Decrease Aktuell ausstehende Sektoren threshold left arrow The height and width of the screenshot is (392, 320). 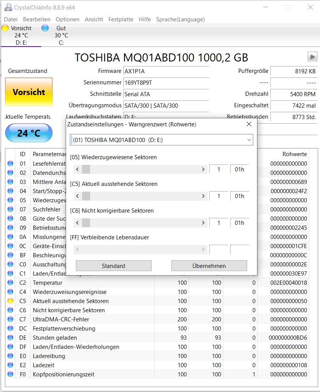coord(77,196)
